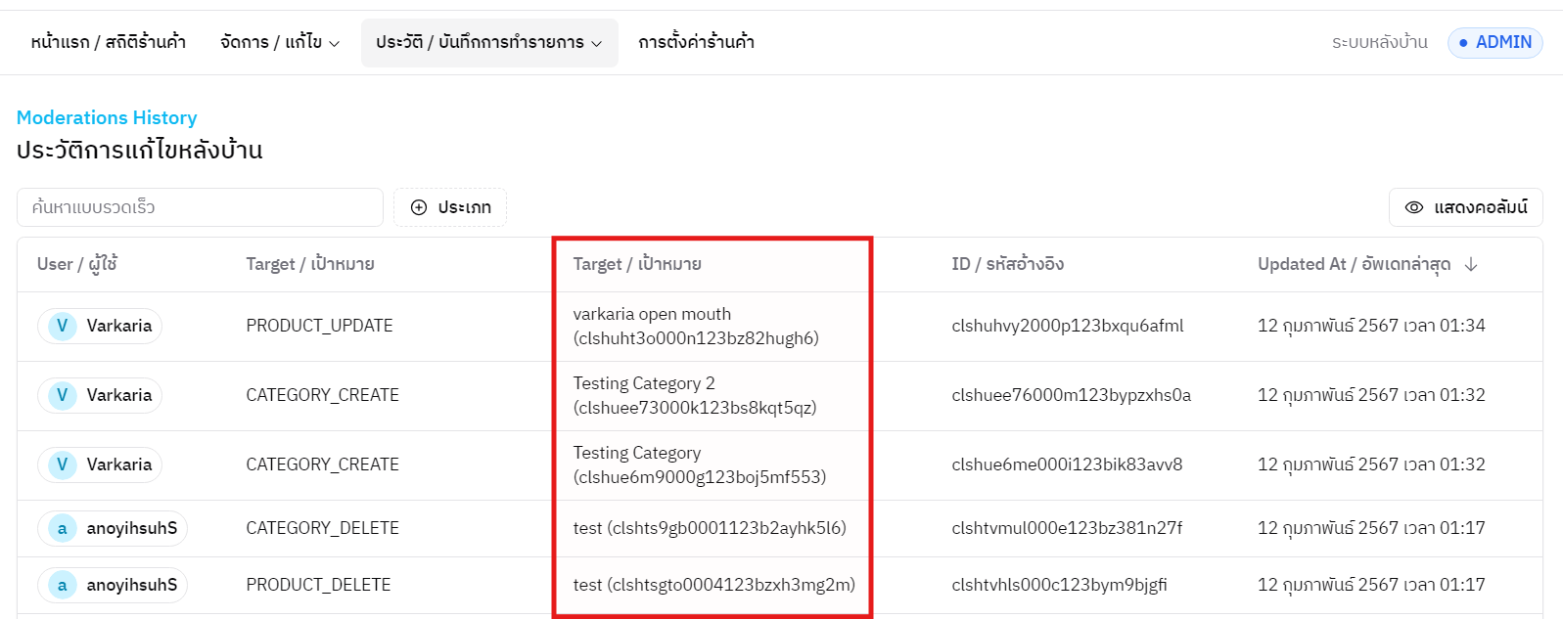
Task: Click the eye icon in แสดงคอลัมน์ button
Action: click(x=1413, y=207)
